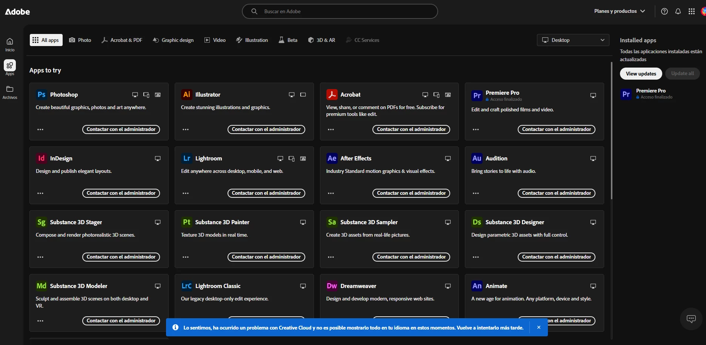This screenshot has height=345, width=706.
Task: Click the apps list vertical scrollbar
Action: pyautogui.click(x=611, y=130)
